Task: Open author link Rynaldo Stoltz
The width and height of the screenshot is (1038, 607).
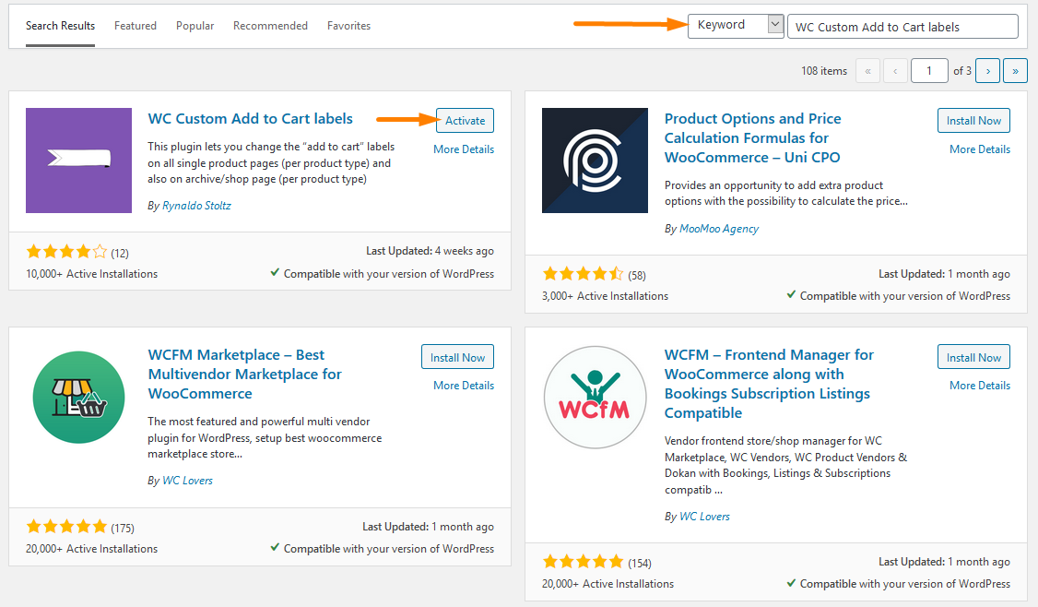Action: point(196,206)
